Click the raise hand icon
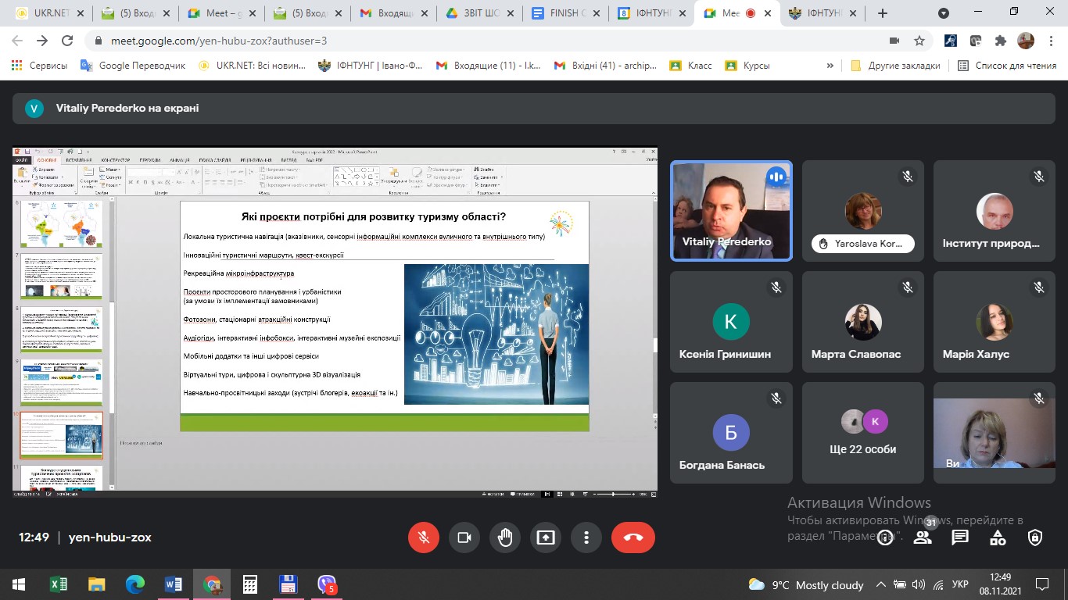The width and height of the screenshot is (1068, 600). tap(505, 537)
